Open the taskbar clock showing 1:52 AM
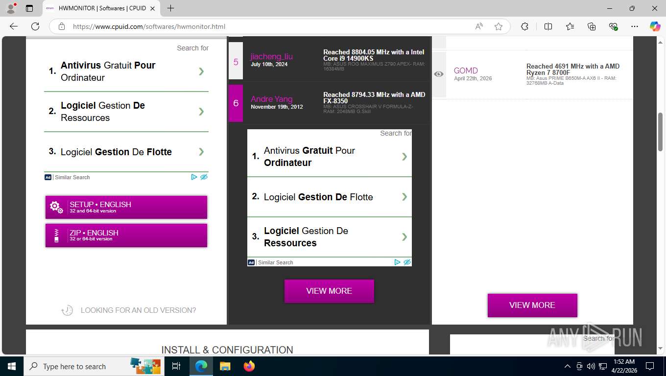666x376 pixels. (x=623, y=366)
